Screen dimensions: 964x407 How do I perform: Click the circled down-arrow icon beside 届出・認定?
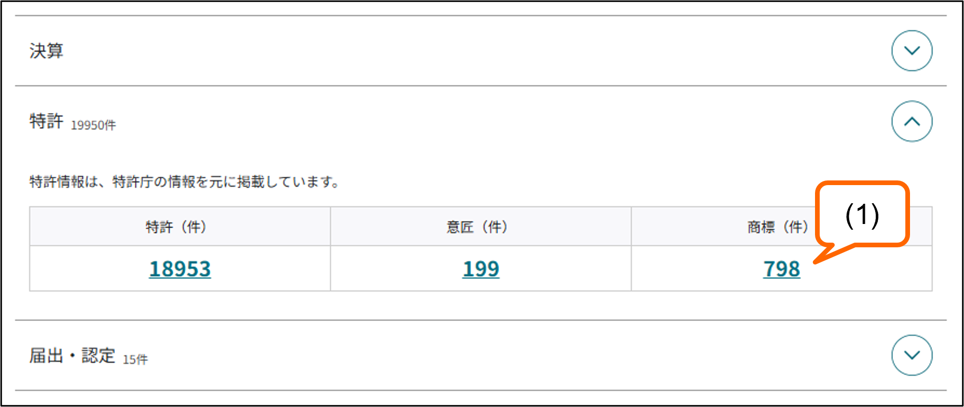911,355
